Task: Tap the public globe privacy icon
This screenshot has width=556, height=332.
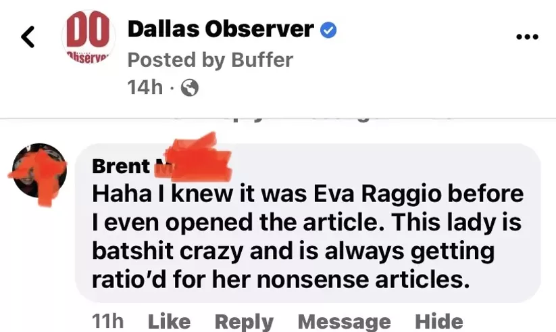Action: tap(190, 88)
